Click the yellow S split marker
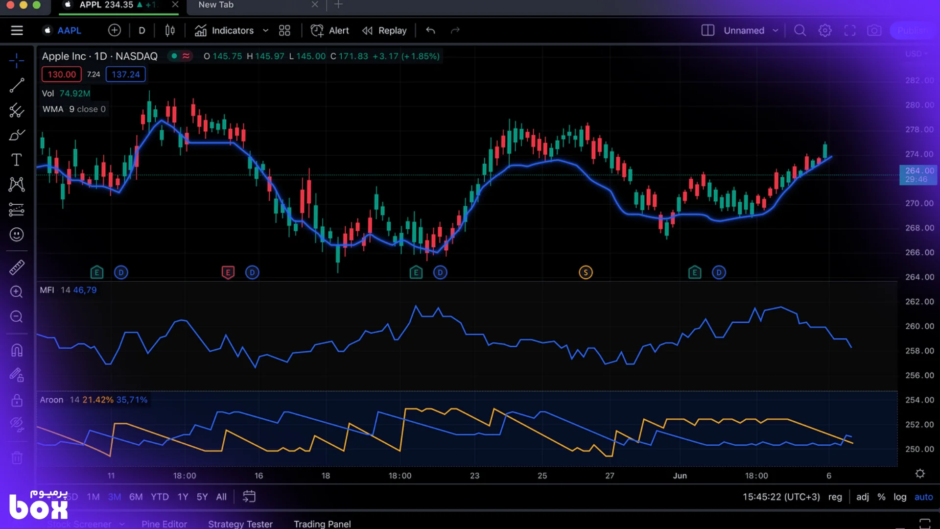This screenshot has width=940, height=529. tap(586, 272)
